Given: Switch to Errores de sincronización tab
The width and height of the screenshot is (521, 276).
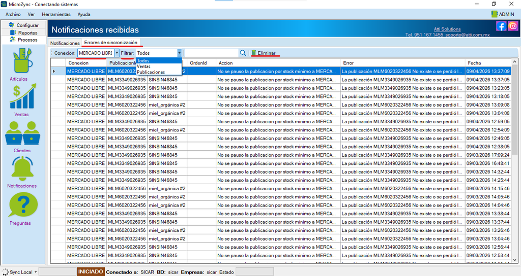Looking at the screenshot, I should coord(110,43).
